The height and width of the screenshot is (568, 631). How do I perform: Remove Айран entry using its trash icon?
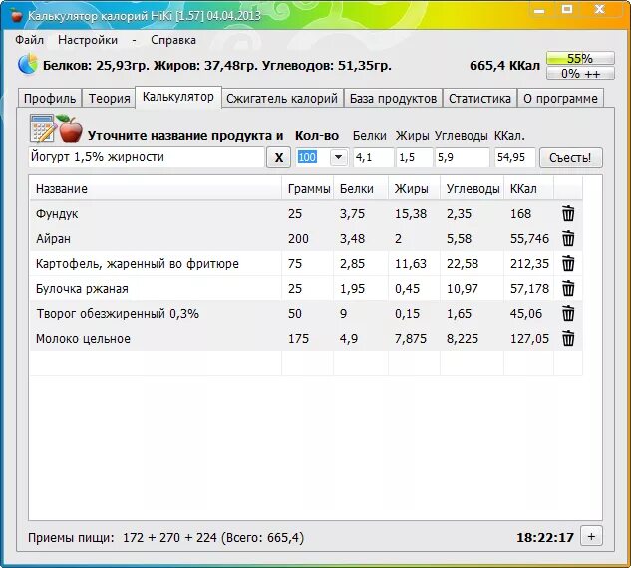tap(568, 238)
